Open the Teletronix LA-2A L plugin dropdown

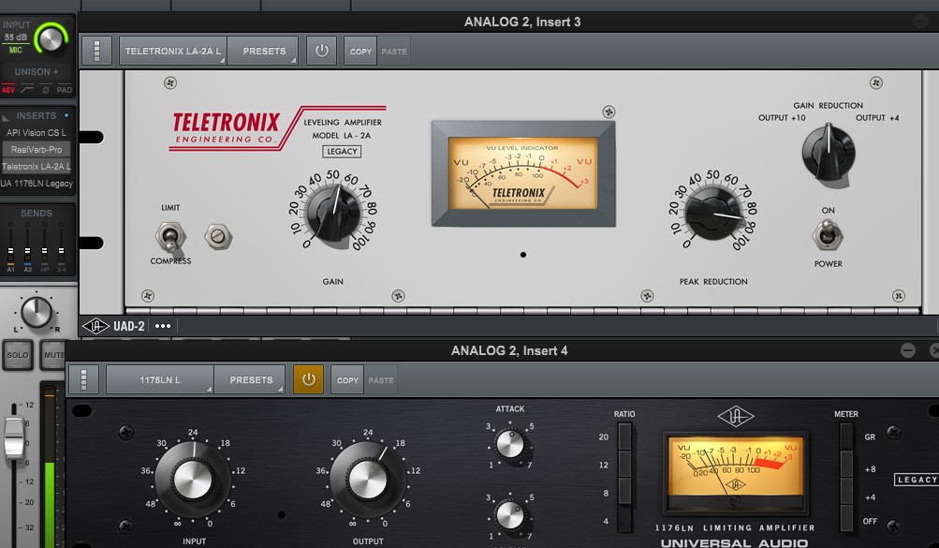click(173, 51)
